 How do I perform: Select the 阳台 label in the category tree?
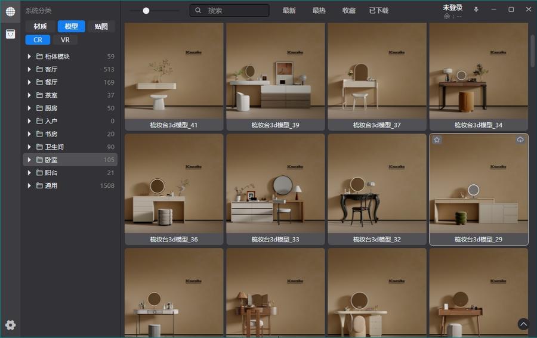pyautogui.click(x=51, y=173)
